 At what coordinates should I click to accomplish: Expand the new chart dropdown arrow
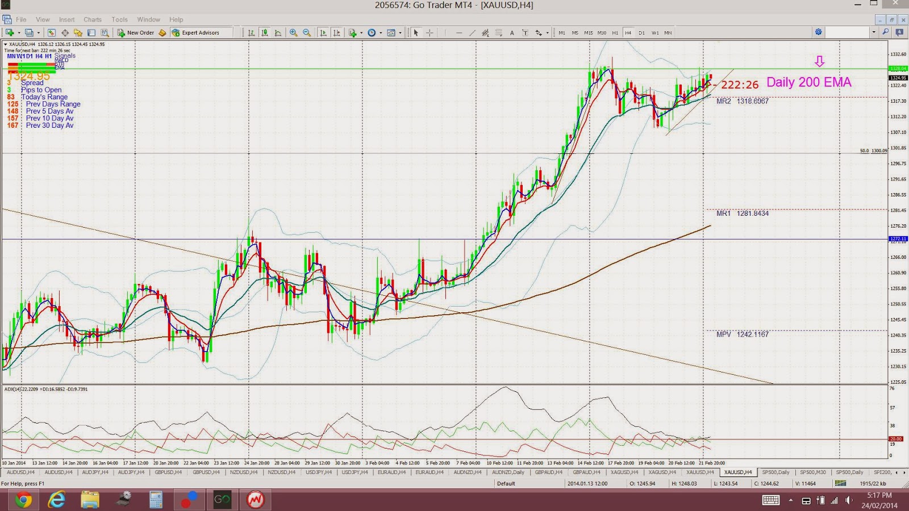point(19,33)
